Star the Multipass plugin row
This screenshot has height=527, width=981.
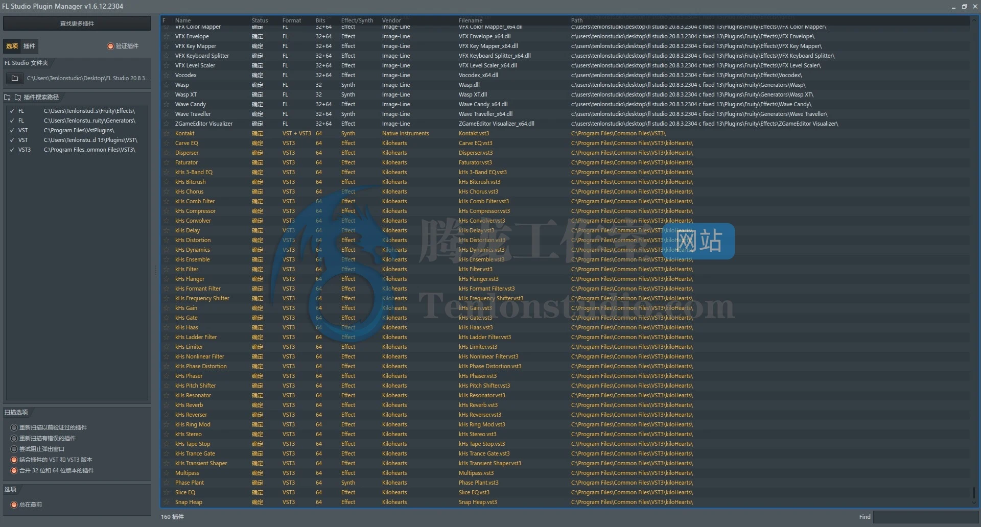[x=166, y=473]
